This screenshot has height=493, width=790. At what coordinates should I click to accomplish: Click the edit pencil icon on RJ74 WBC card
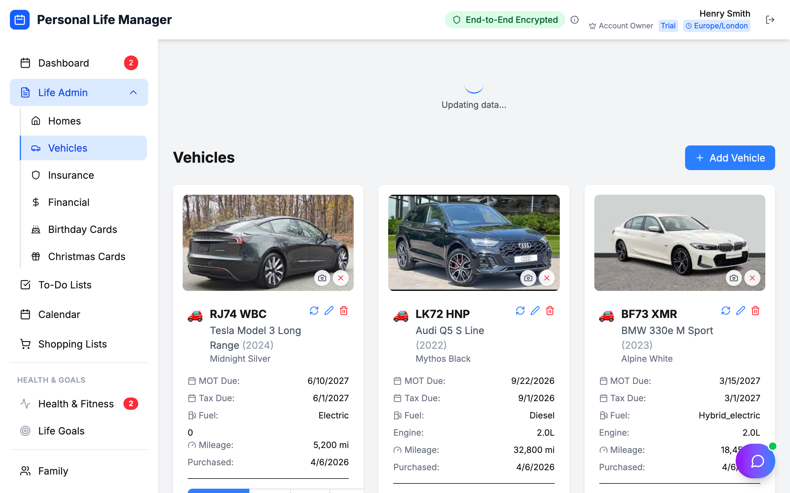(329, 311)
